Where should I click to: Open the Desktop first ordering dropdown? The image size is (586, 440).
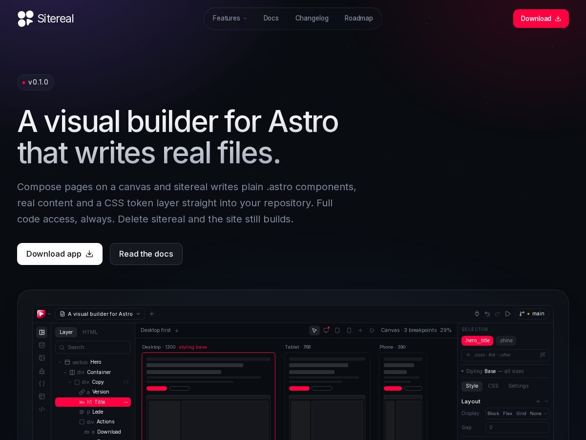(160, 330)
